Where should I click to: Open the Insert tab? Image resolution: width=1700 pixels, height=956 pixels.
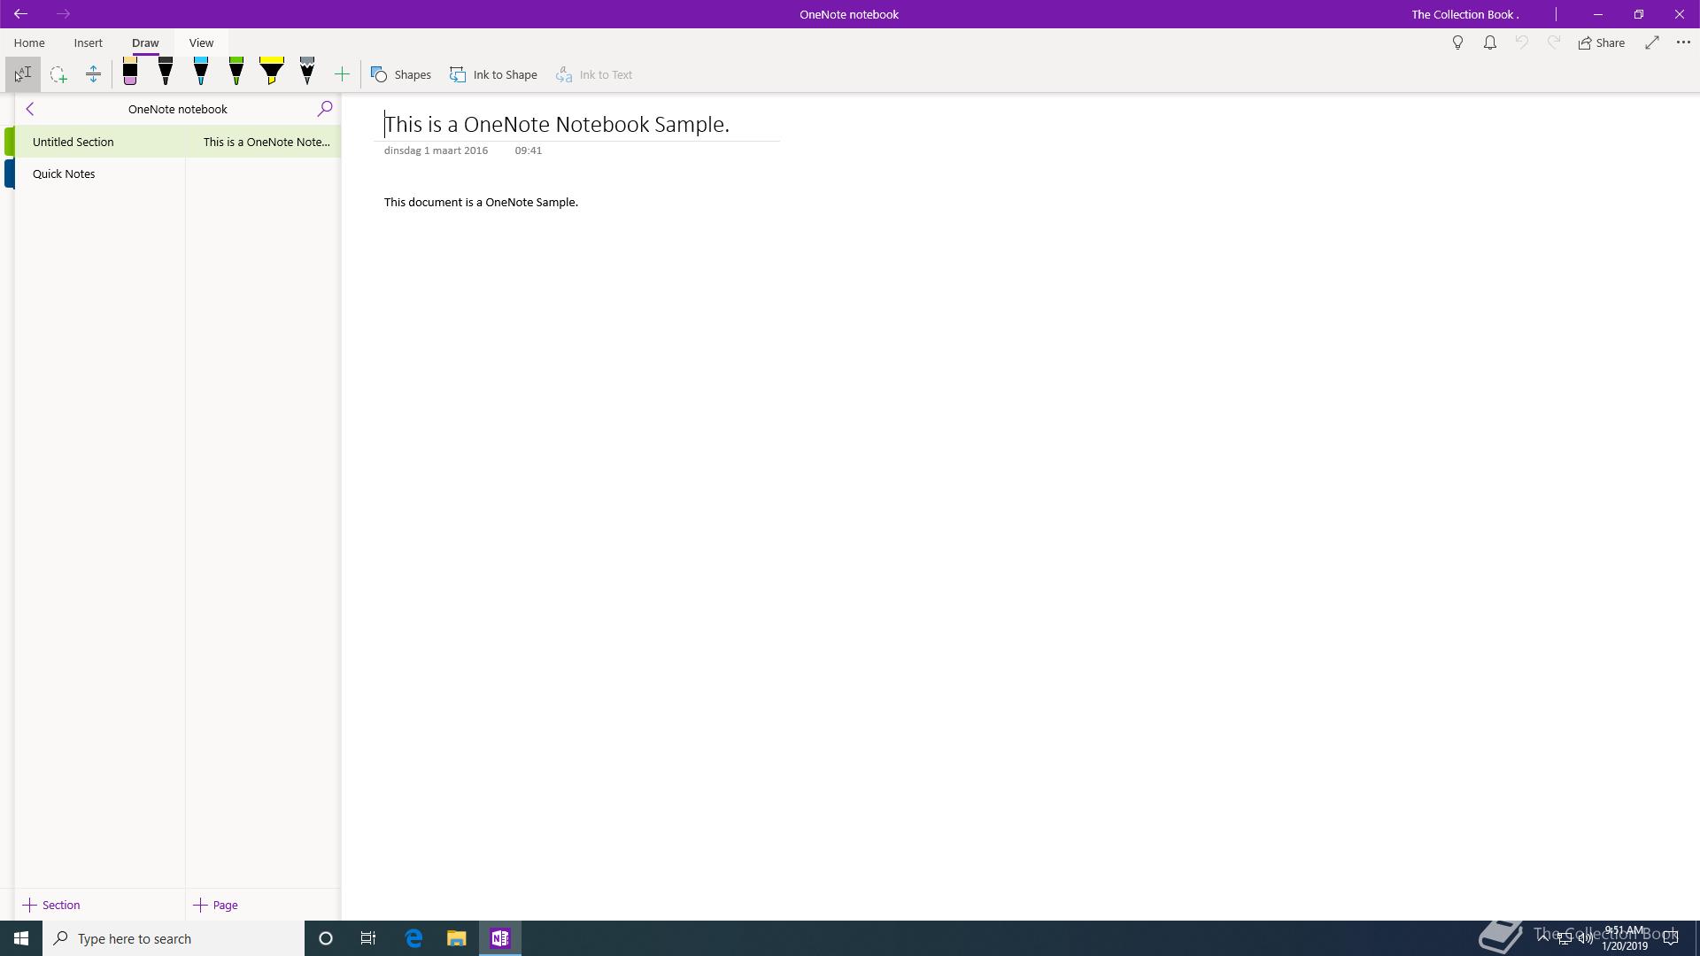(89, 42)
